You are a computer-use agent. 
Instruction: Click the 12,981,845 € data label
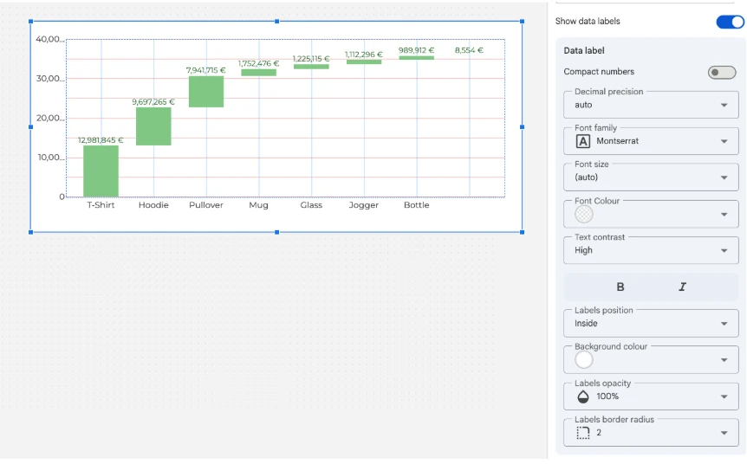pos(101,140)
